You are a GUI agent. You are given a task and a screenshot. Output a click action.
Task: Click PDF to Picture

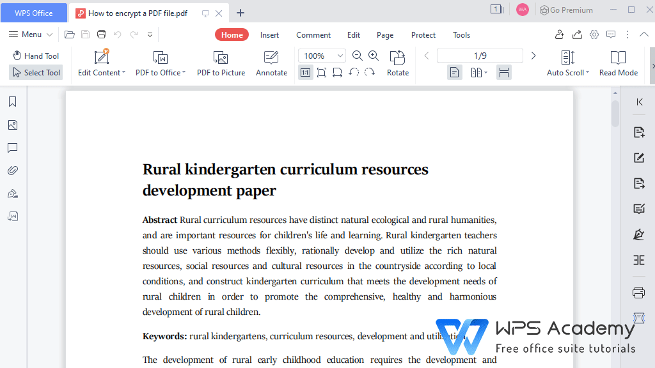221,63
